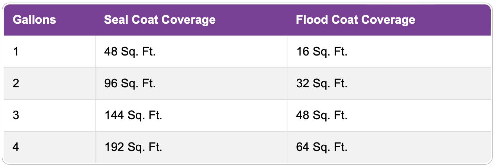The image size is (496, 168).
Task: Select the Seal Coat Coverage header
Action: point(160,20)
